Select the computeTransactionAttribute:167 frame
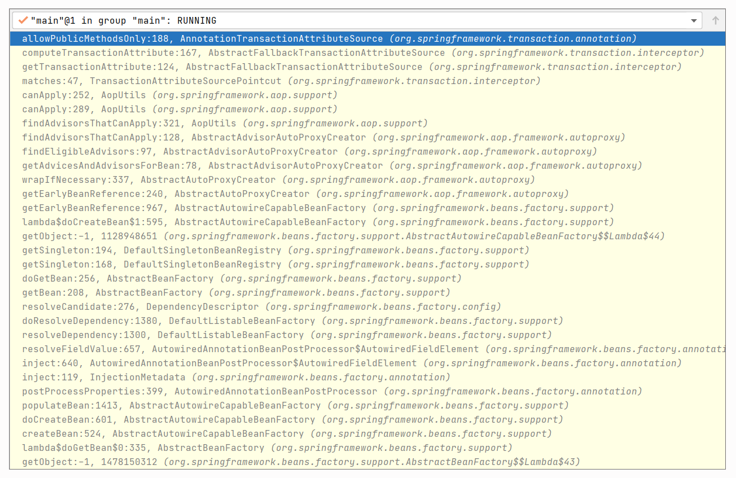 (x=362, y=53)
